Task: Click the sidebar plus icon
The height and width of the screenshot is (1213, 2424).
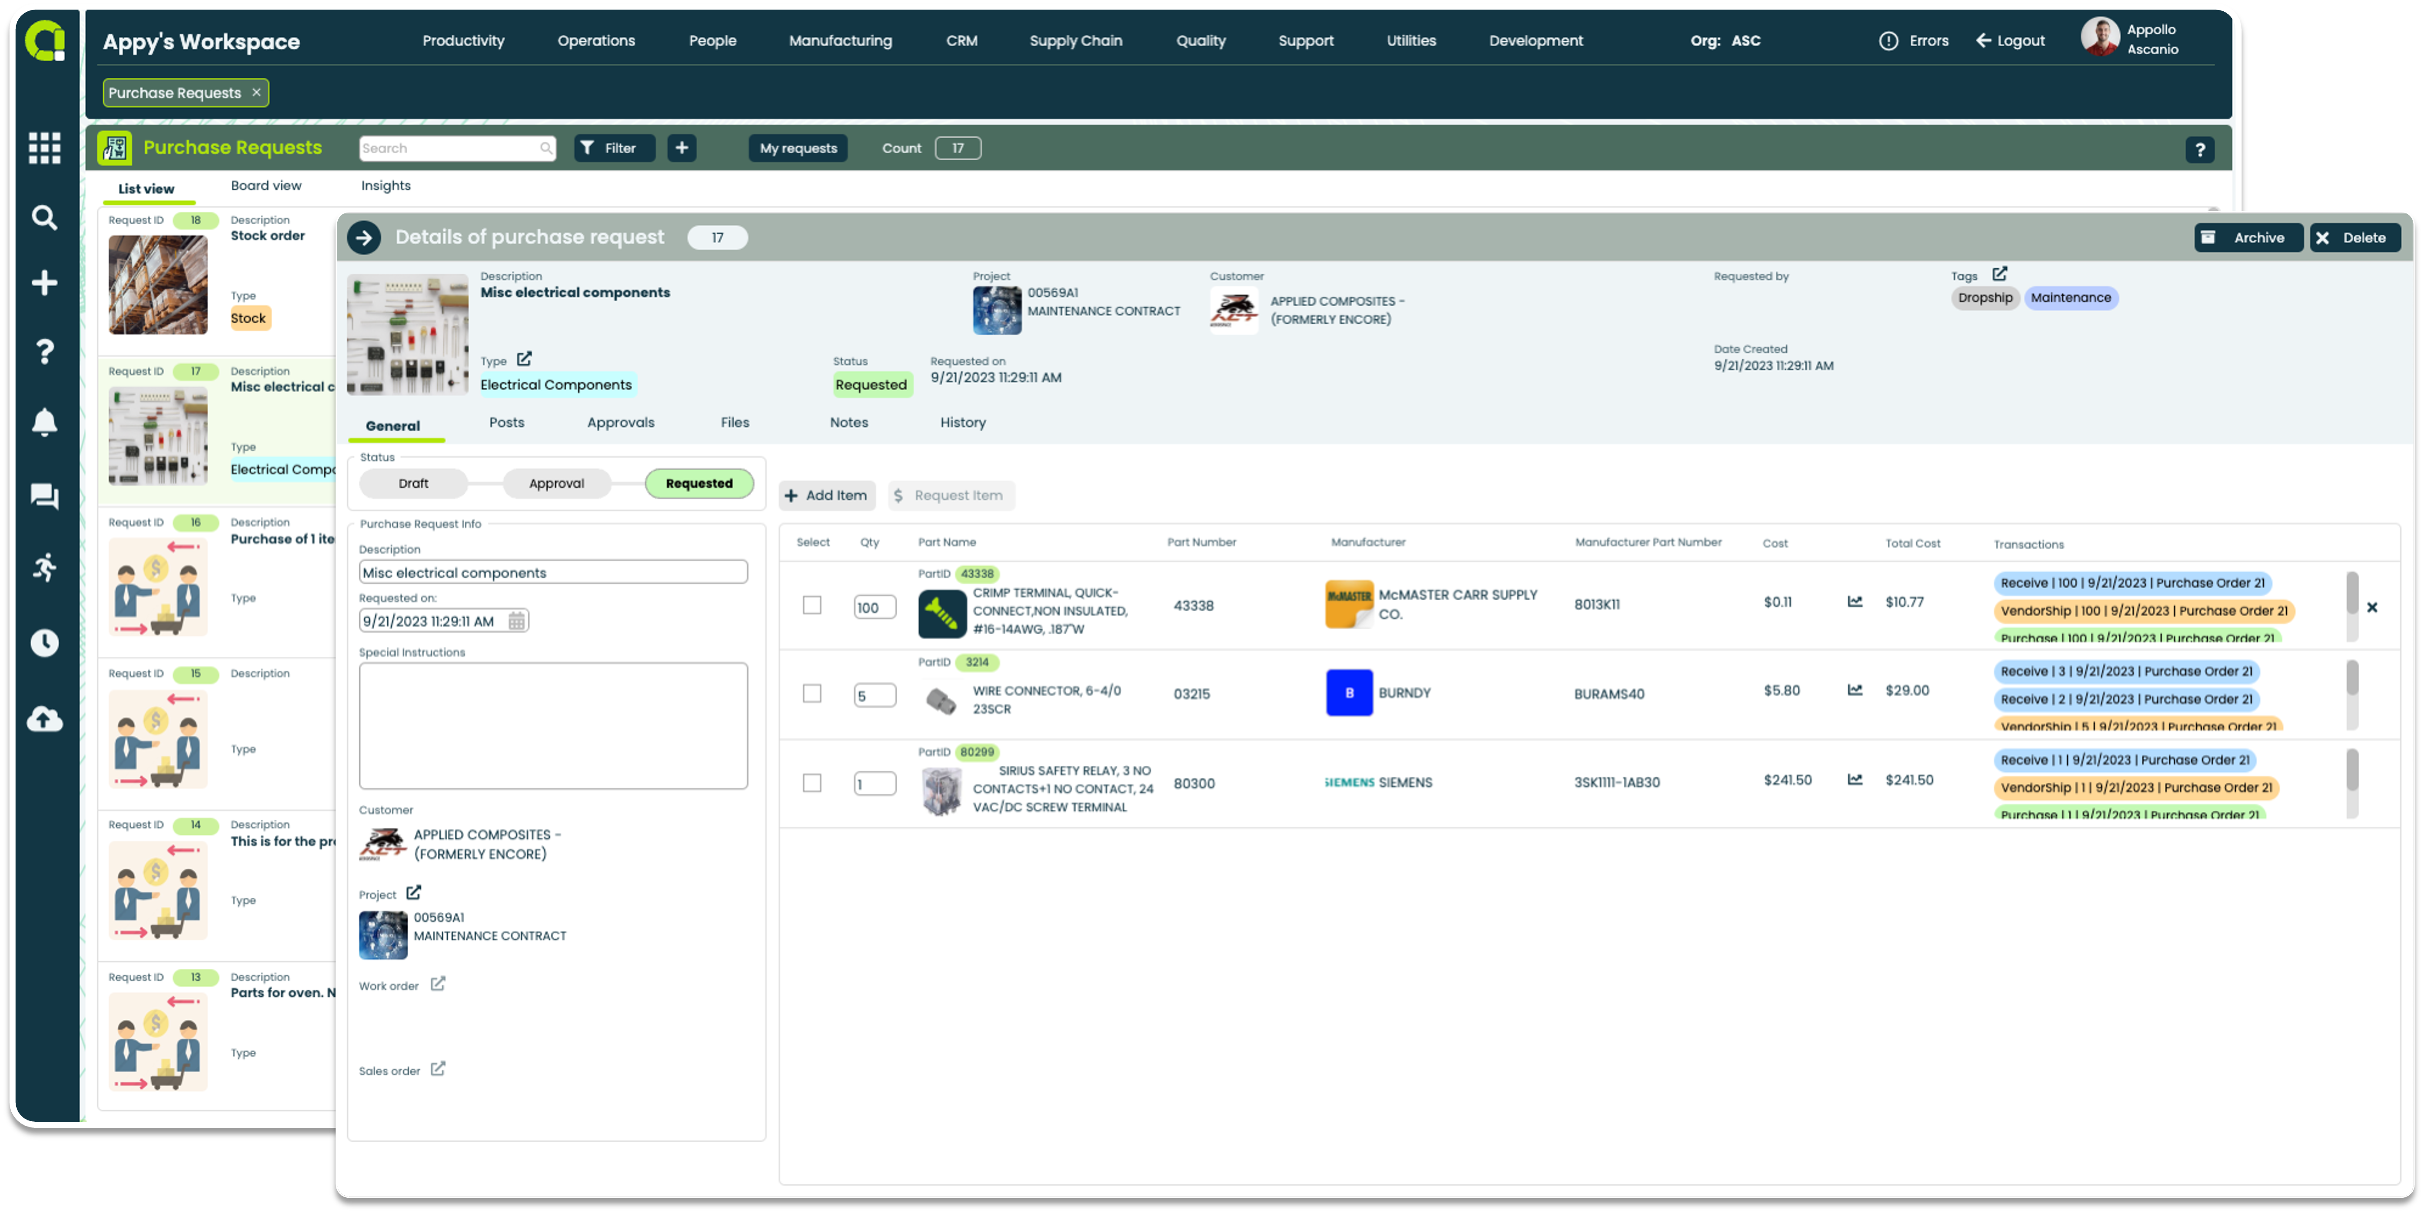Action: point(44,282)
